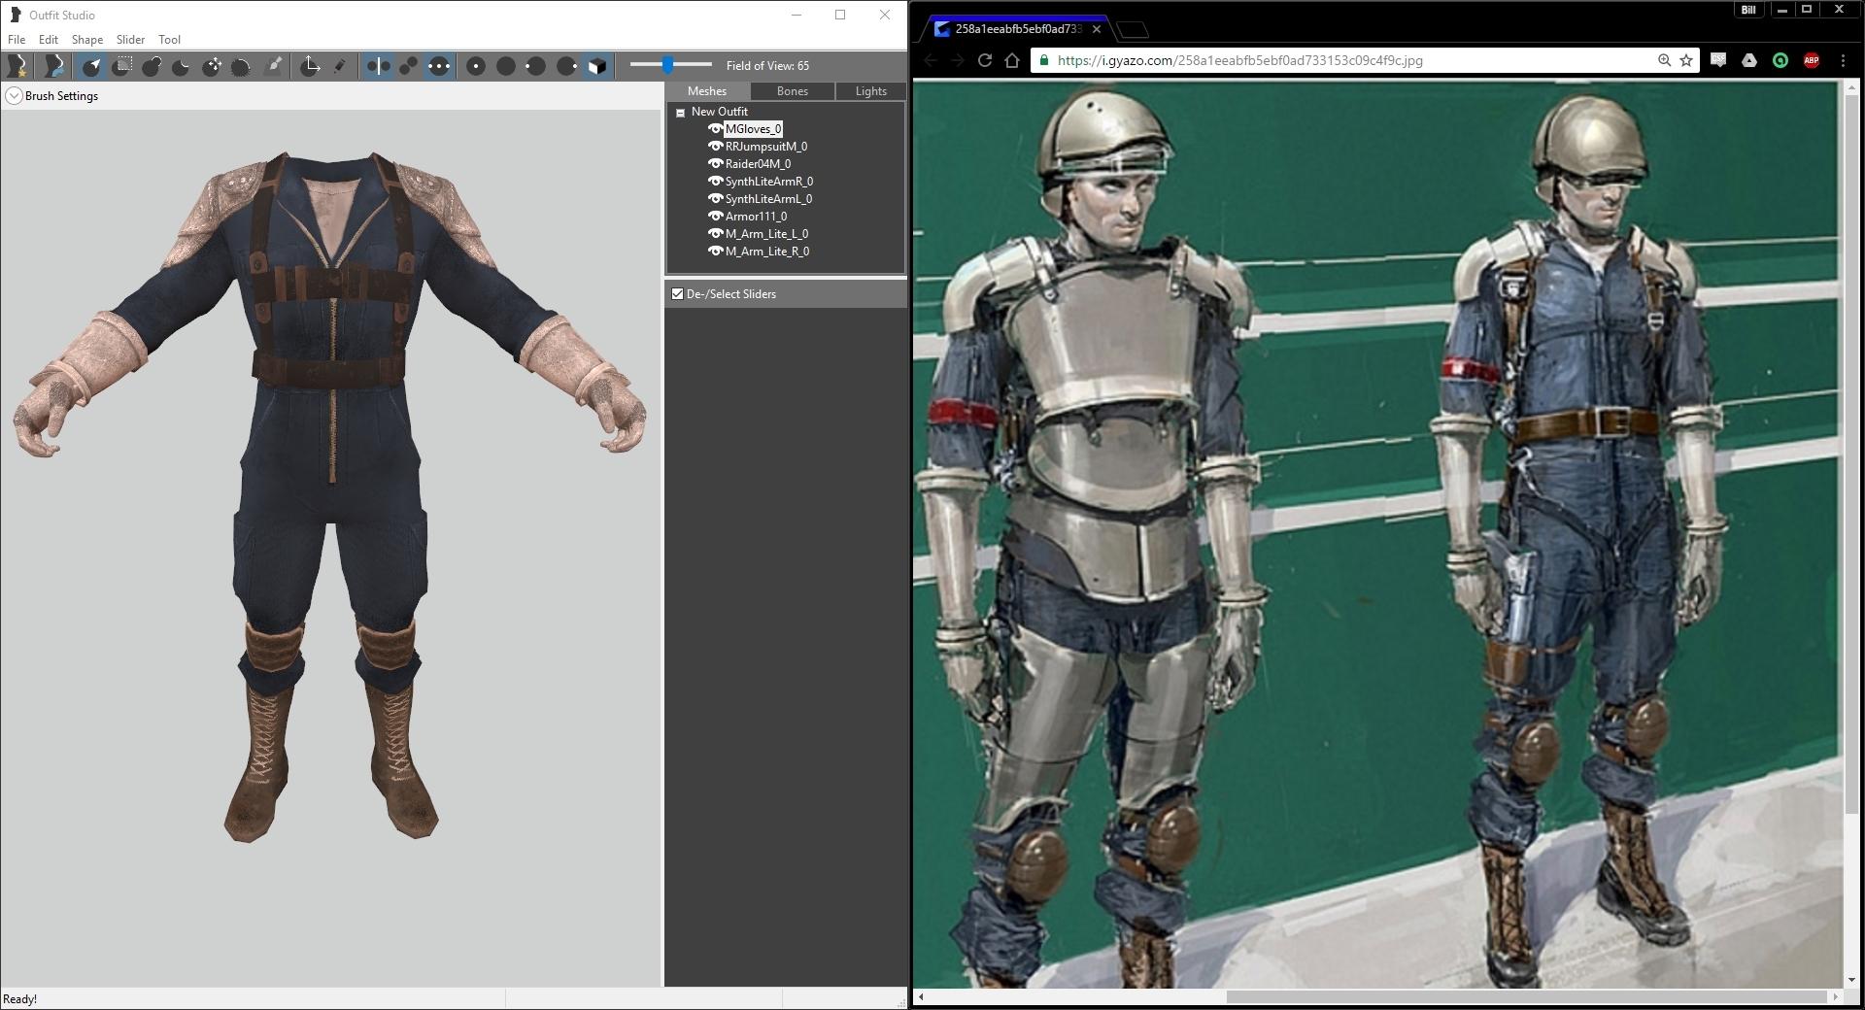Switch to the Meshes tab

click(x=707, y=91)
